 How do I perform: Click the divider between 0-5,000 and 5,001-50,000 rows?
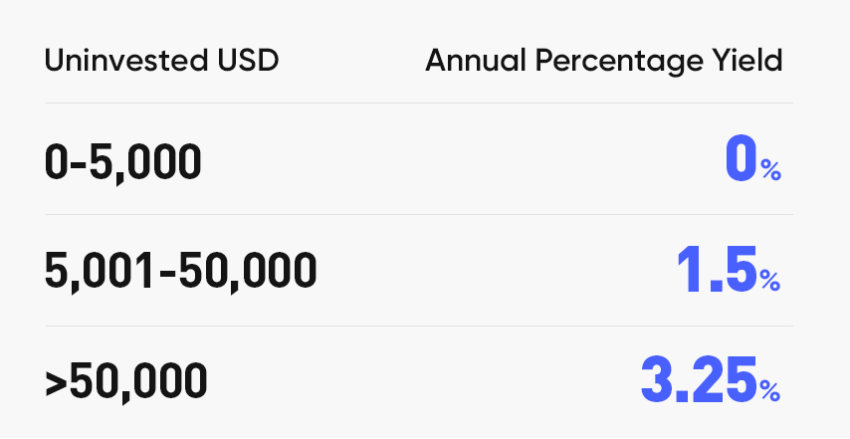pyautogui.click(x=418, y=214)
